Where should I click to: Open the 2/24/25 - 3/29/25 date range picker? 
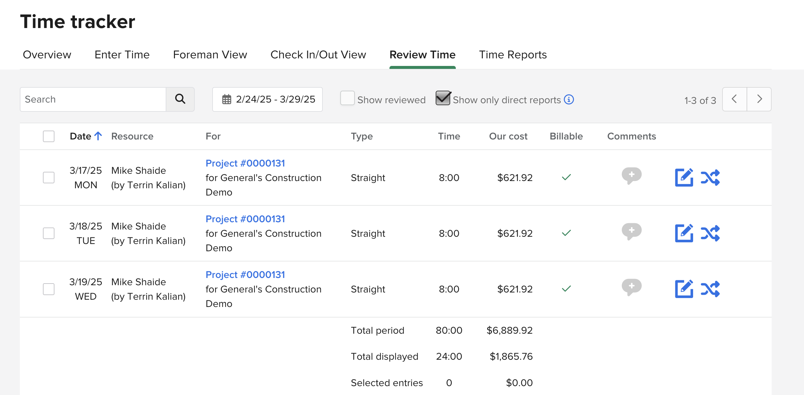pyautogui.click(x=267, y=99)
